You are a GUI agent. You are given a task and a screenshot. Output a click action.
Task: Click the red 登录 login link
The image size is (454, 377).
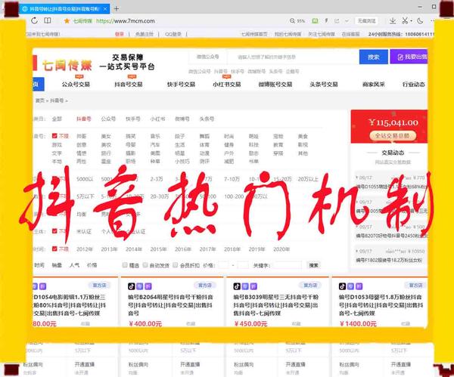[x=119, y=34]
